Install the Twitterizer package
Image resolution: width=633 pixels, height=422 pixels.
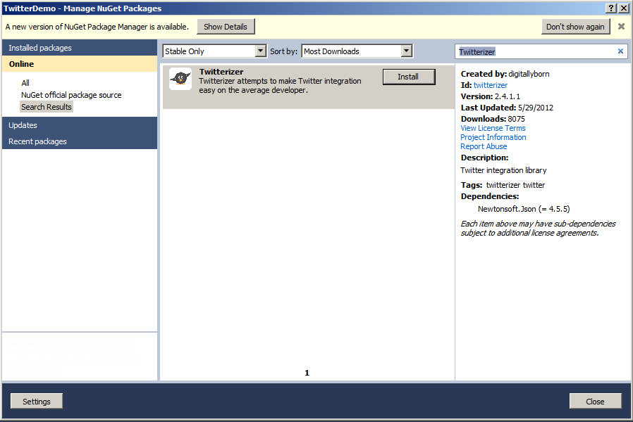coord(409,77)
